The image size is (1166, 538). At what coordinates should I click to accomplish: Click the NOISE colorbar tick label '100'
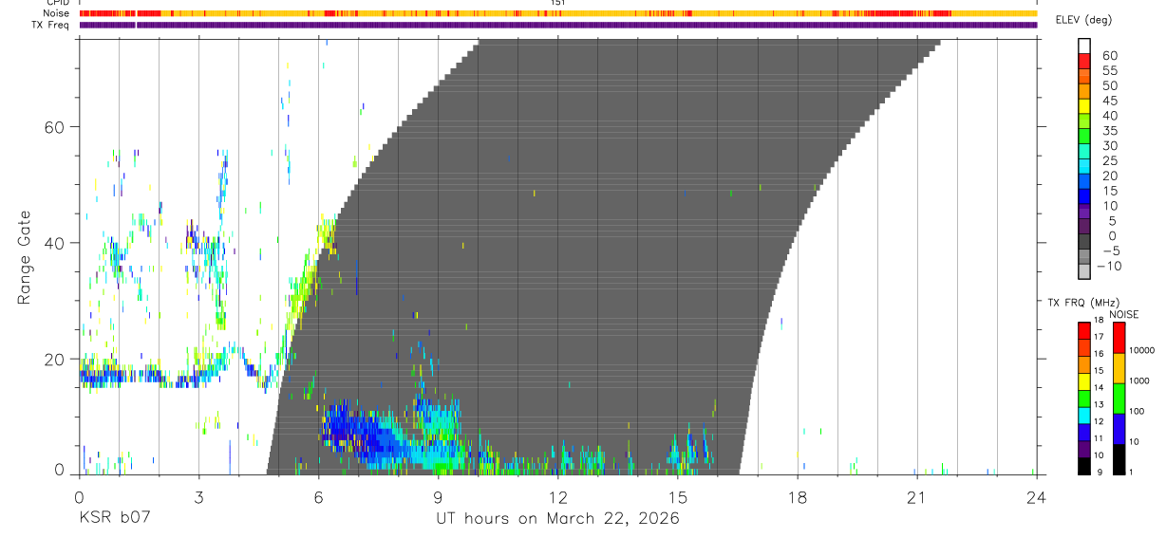(x=1138, y=411)
